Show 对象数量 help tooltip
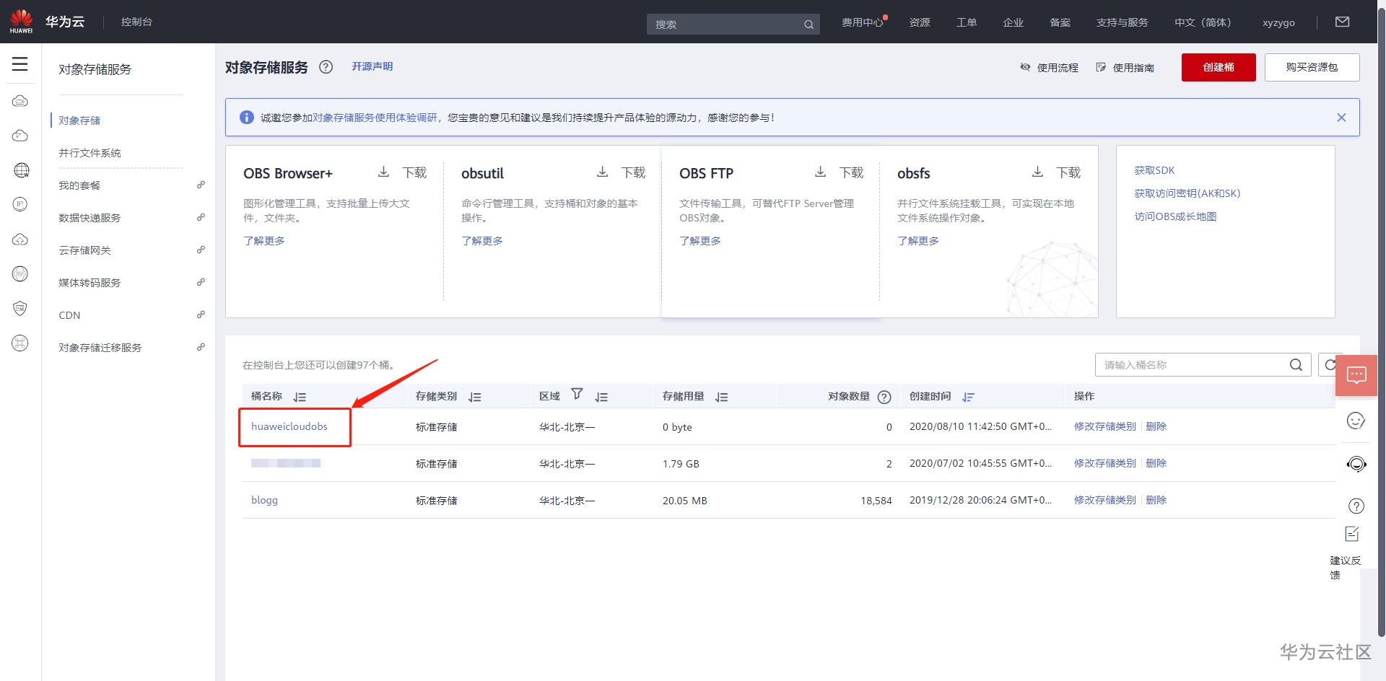 (884, 397)
